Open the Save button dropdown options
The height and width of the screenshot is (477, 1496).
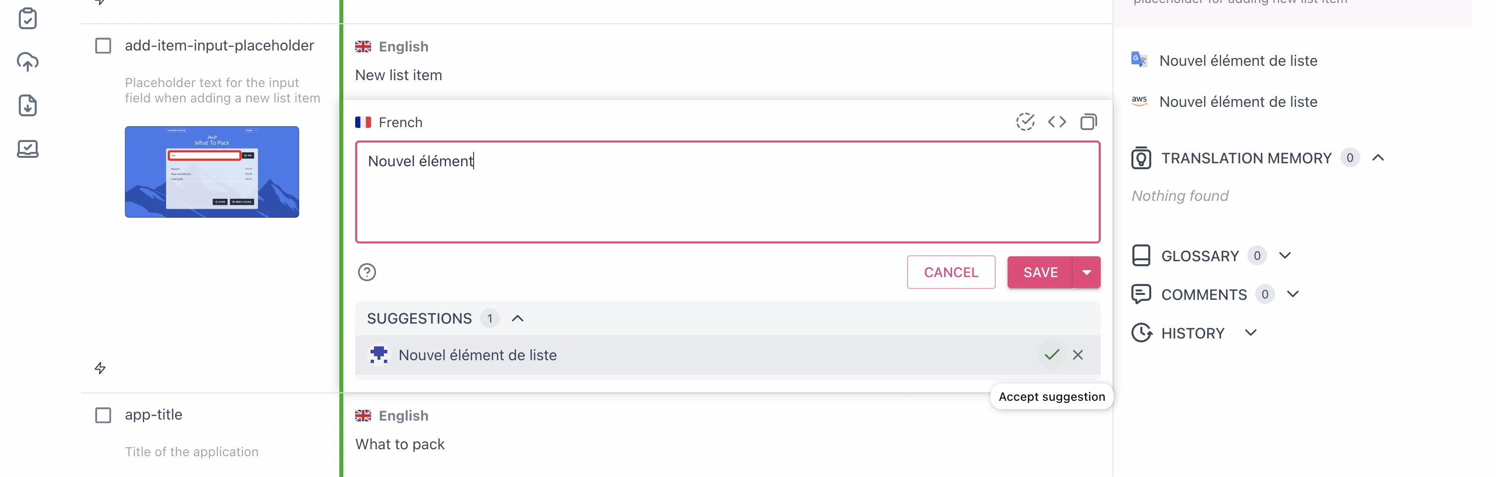pos(1086,272)
